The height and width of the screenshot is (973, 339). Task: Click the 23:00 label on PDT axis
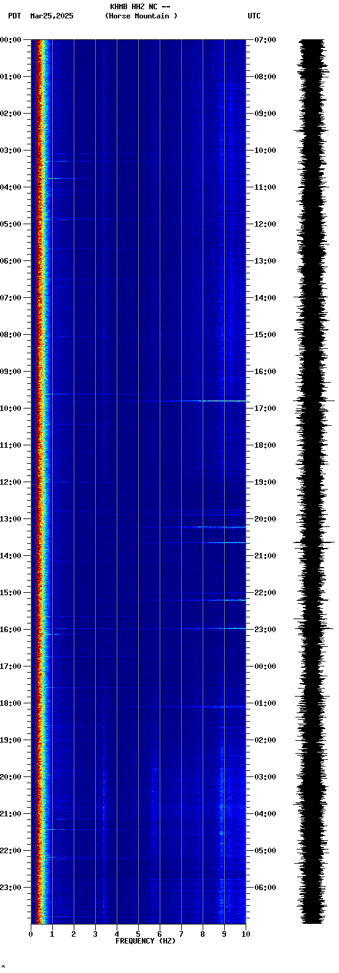[x=10, y=888]
